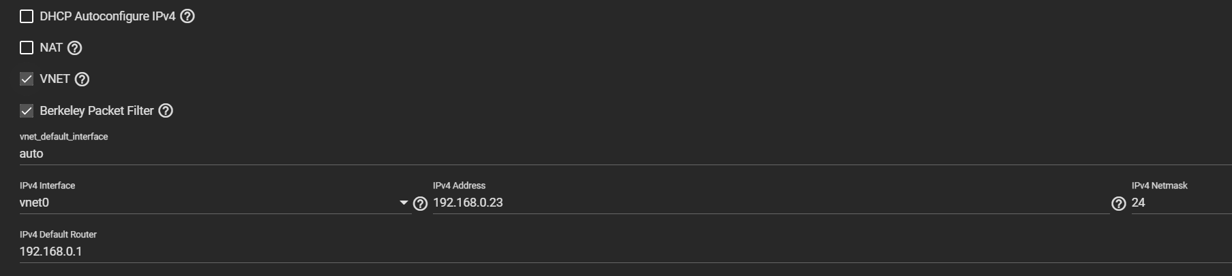Viewport: 1232px width, 276px height.
Task: Focus the vnet_default_interface field showing auto
Action: click(625, 154)
